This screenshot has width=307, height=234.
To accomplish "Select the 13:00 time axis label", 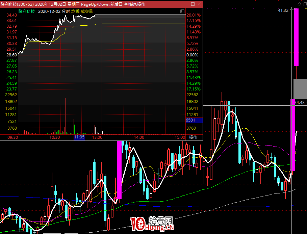I will [x=97, y=137].
